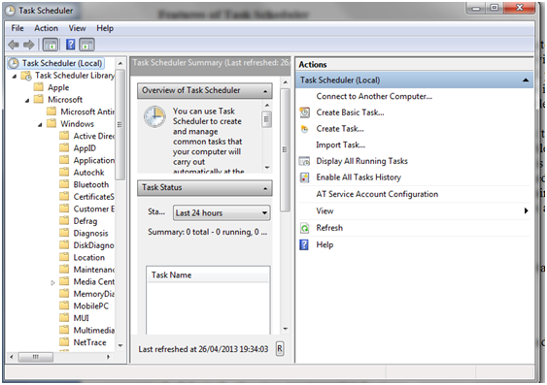Open the Help menu in menu bar
This screenshot has height=385, width=547.
tap(105, 28)
